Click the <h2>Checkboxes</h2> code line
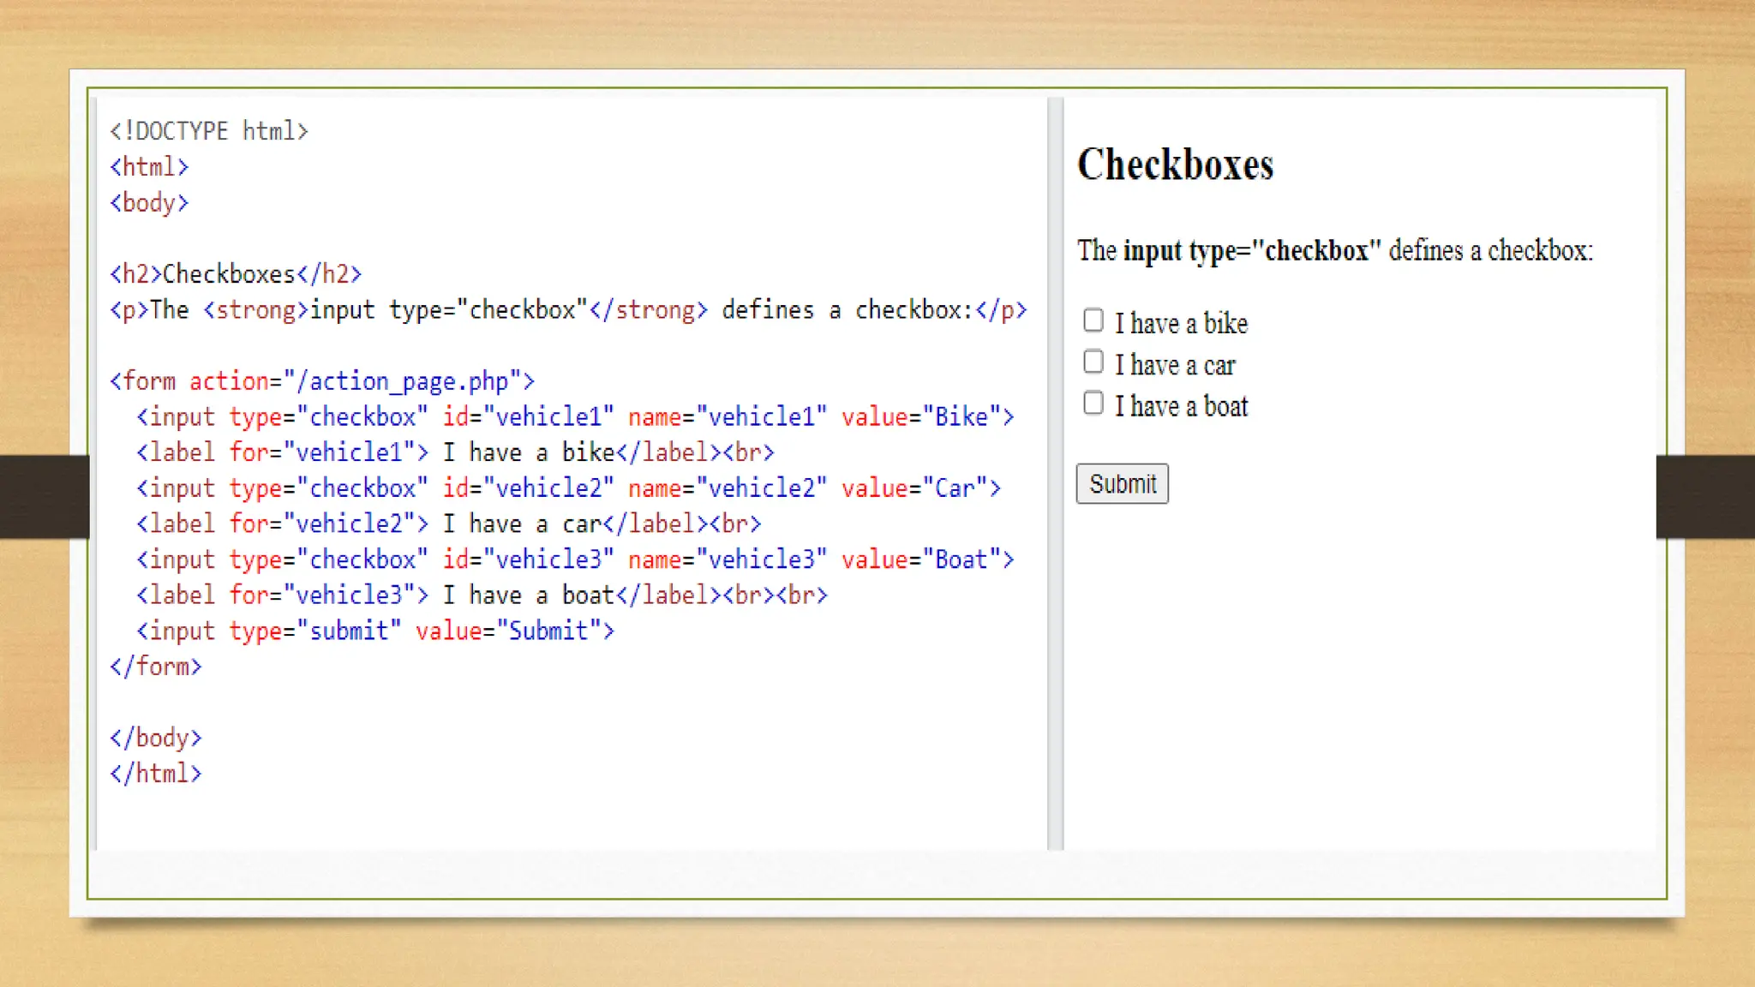Image resolution: width=1755 pixels, height=987 pixels. (236, 274)
